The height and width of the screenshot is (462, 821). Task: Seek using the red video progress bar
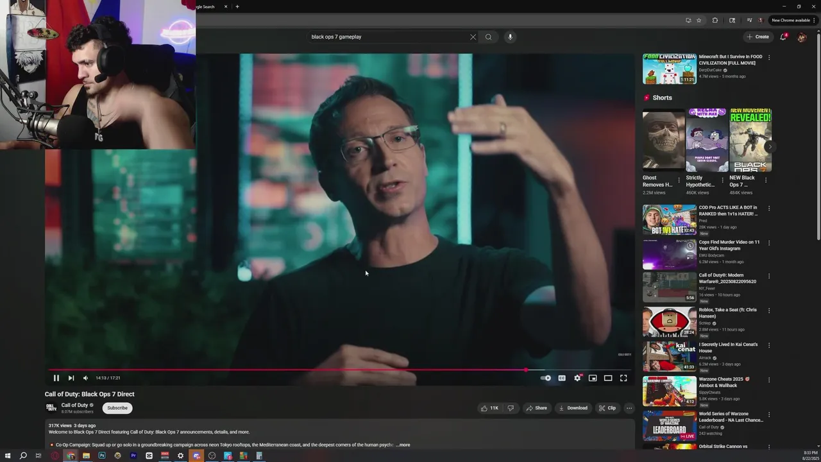[x=339, y=370]
